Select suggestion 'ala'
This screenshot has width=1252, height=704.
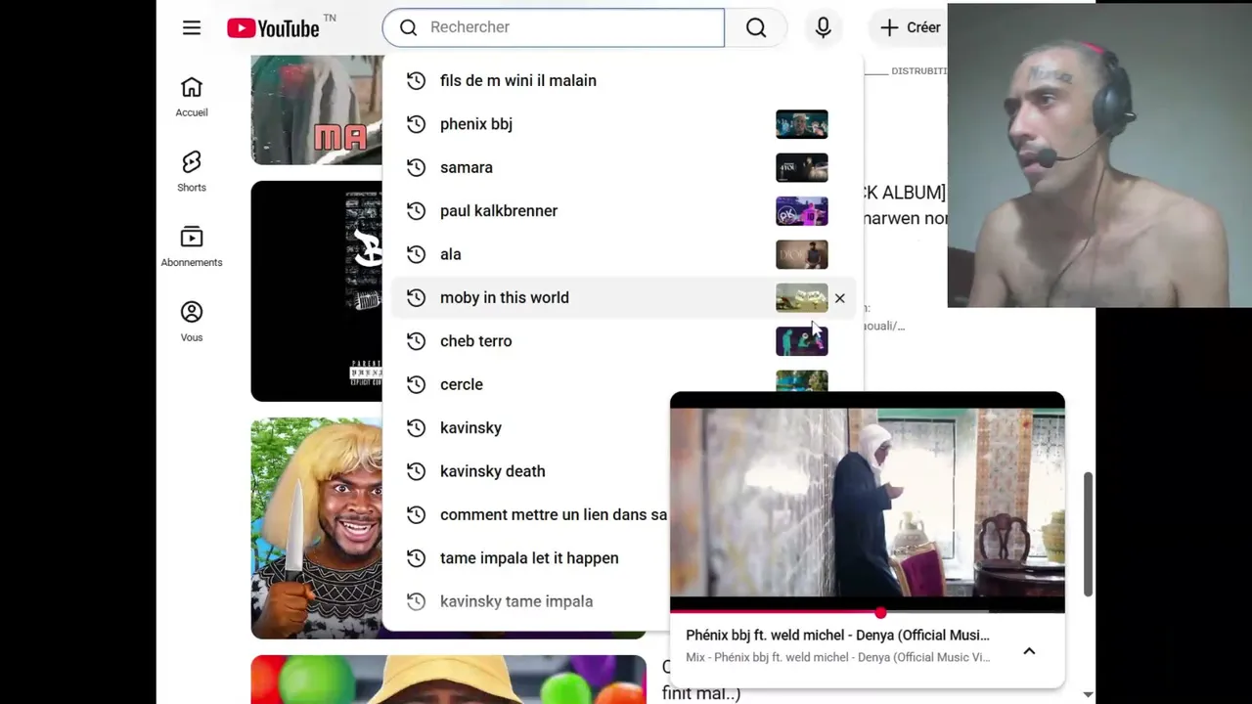coord(622,254)
